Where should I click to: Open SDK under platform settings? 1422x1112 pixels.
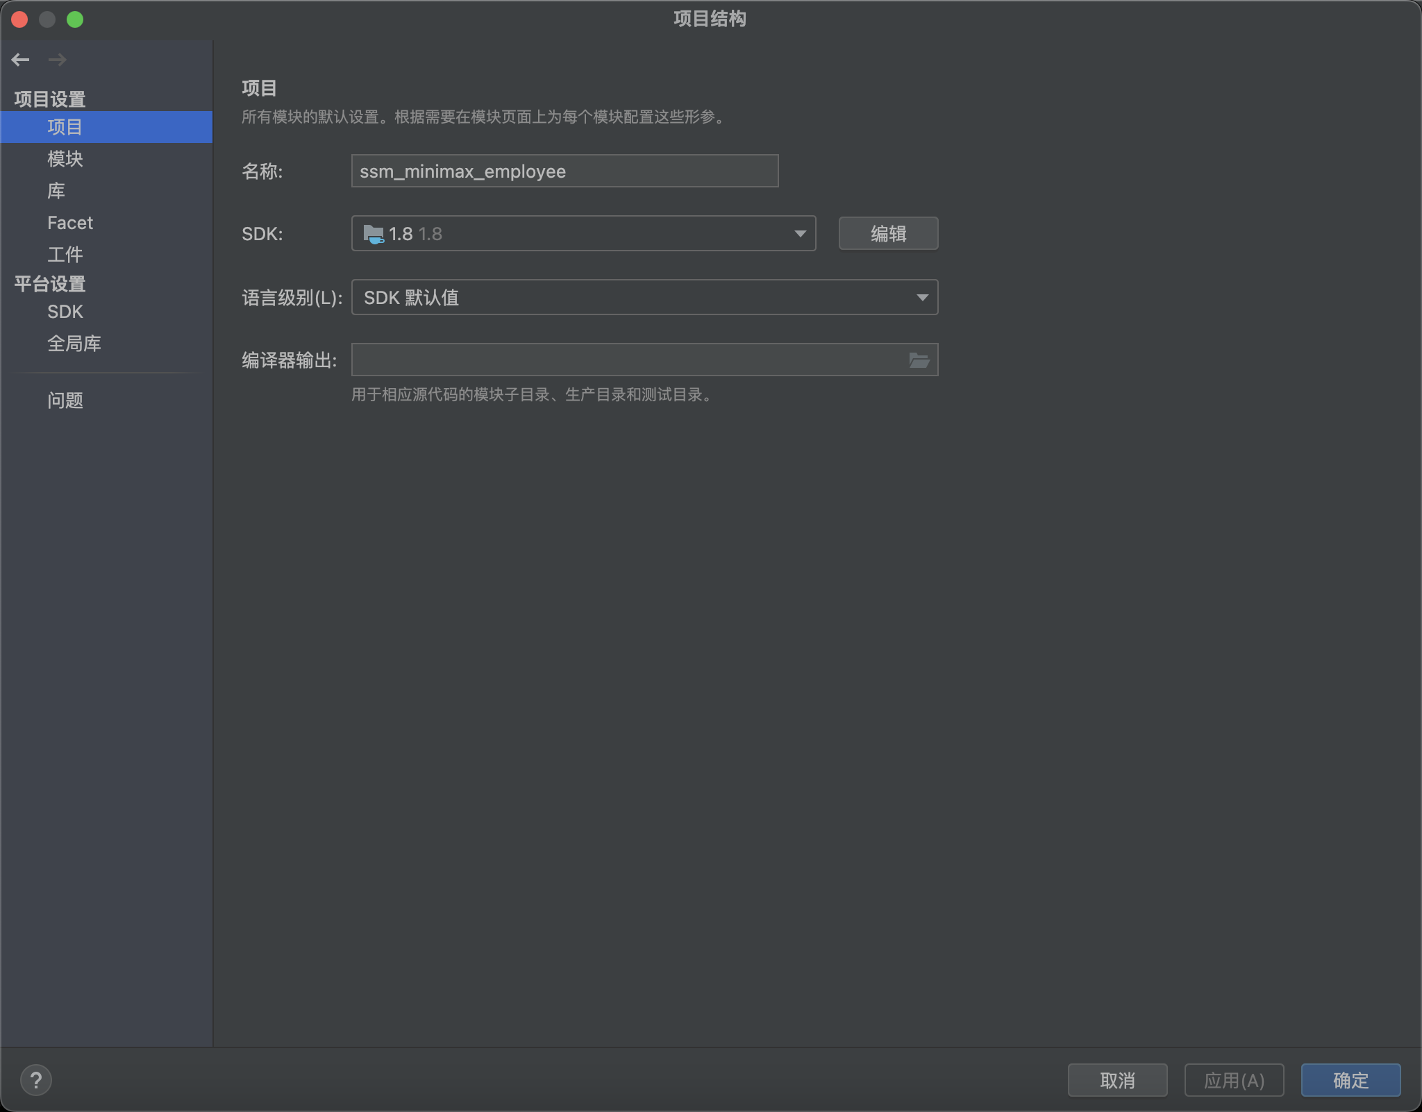[x=65, y=312]
